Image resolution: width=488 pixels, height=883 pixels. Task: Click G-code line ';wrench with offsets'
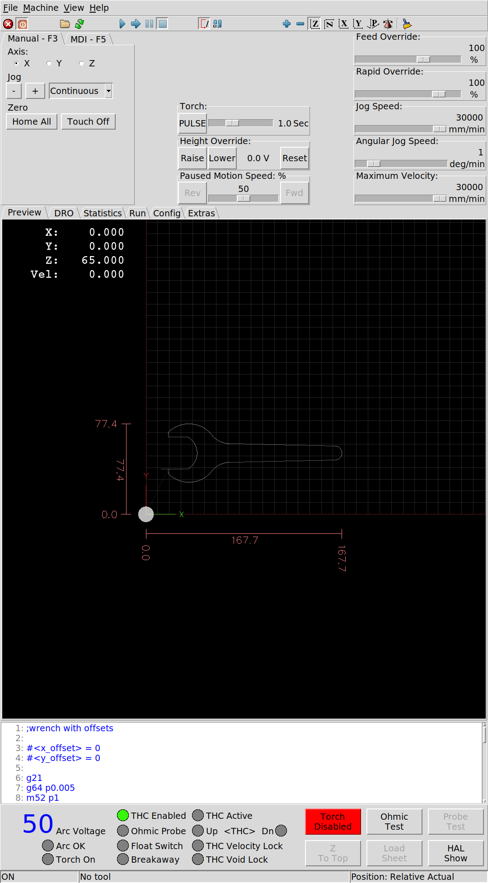click(70, 728)
